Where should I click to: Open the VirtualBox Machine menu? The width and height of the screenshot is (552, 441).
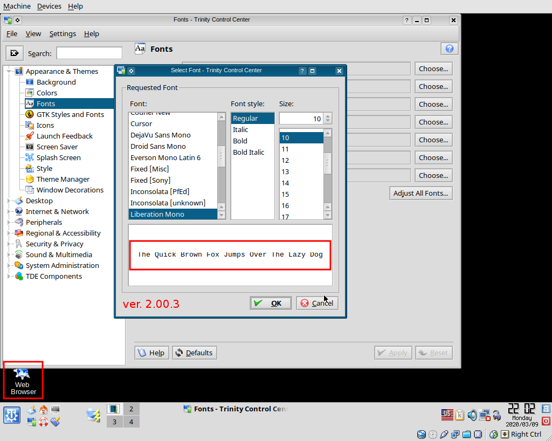17,6
